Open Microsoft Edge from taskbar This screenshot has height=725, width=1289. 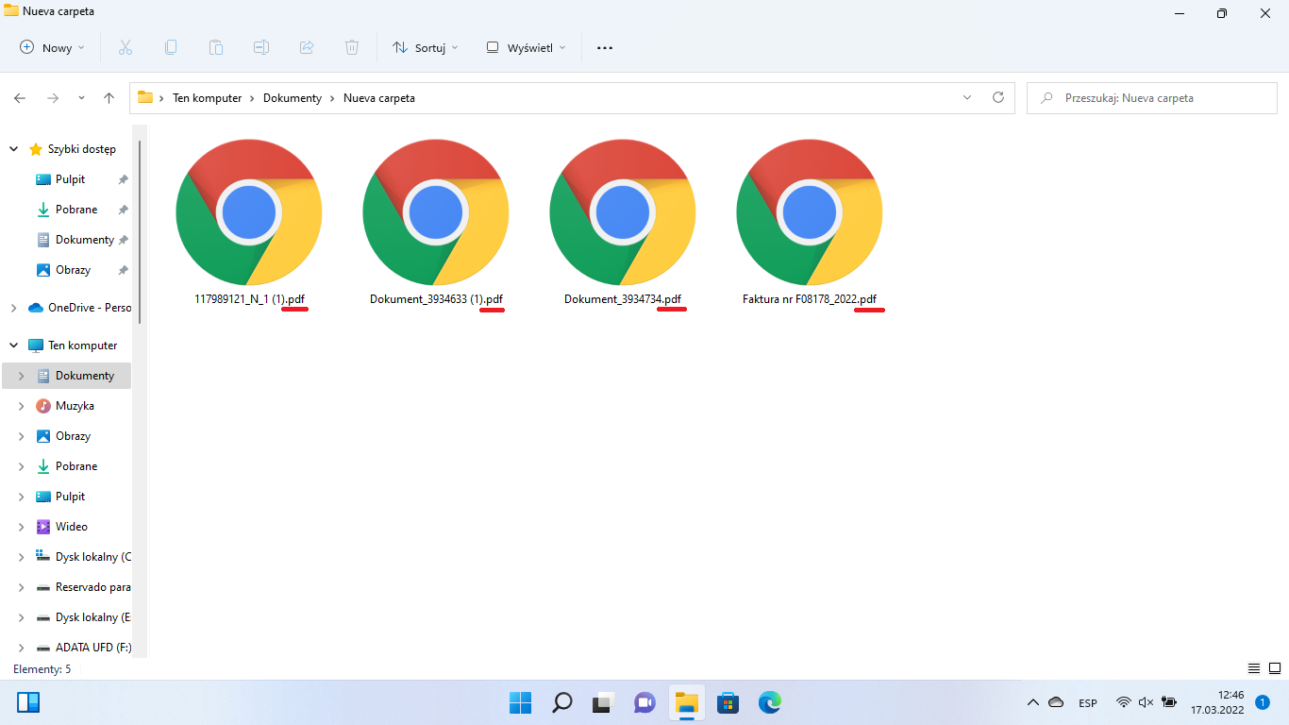click(769, 702)
